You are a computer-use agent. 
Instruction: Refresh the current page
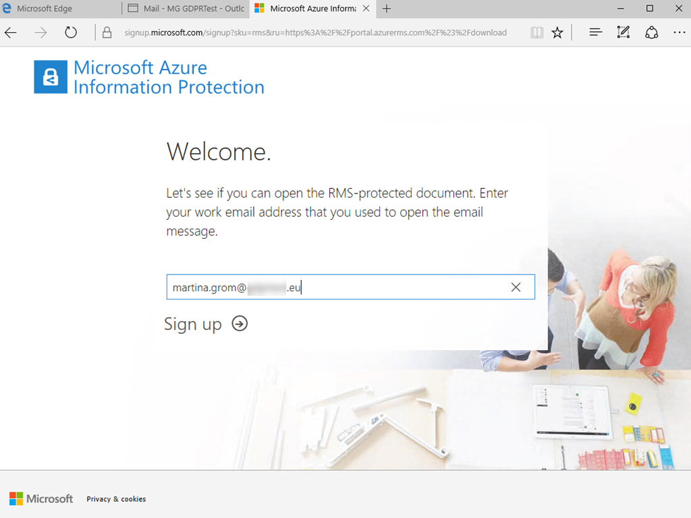71,32
